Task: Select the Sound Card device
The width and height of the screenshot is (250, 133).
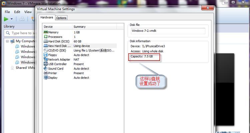Action: 54,68
